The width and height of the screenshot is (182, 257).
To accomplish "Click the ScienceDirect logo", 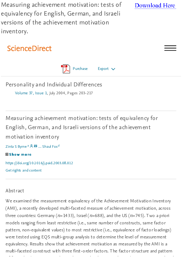I will (29, 48).
